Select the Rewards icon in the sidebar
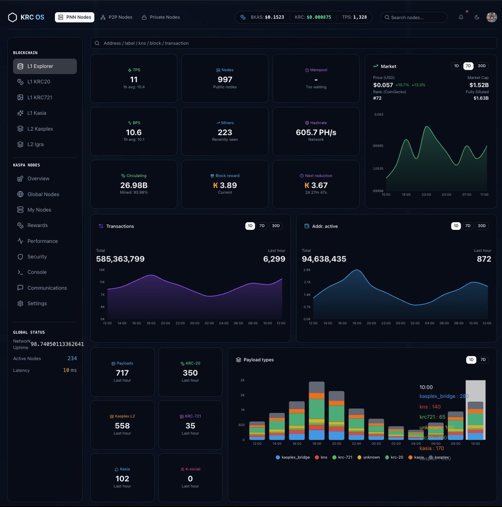Image resolution: width=502 pixels, height=507 pixels. 20,225
